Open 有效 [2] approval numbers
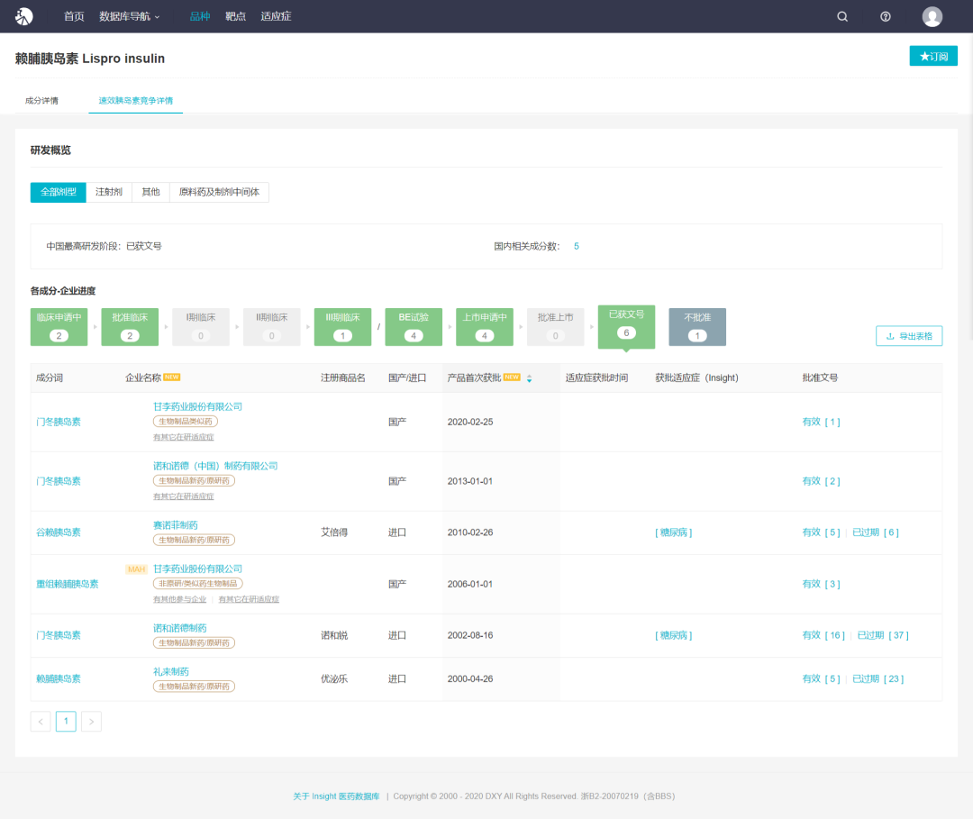Image resolution: width=973 pixels, height=819 pixels. click(x=821, y=481)
